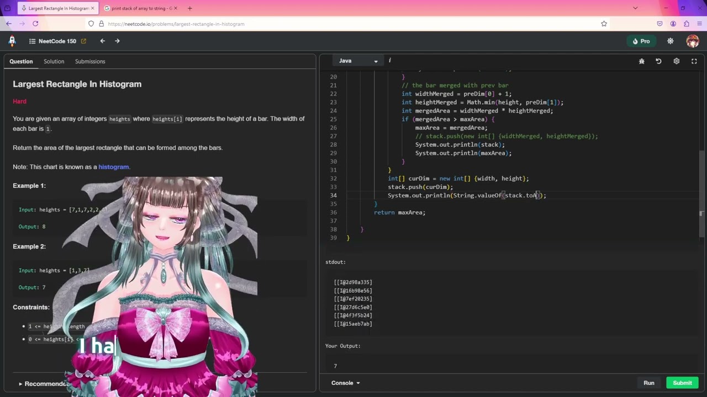Click the 'stdout:' label
707x397 pixels.
[x=335, y=262]
